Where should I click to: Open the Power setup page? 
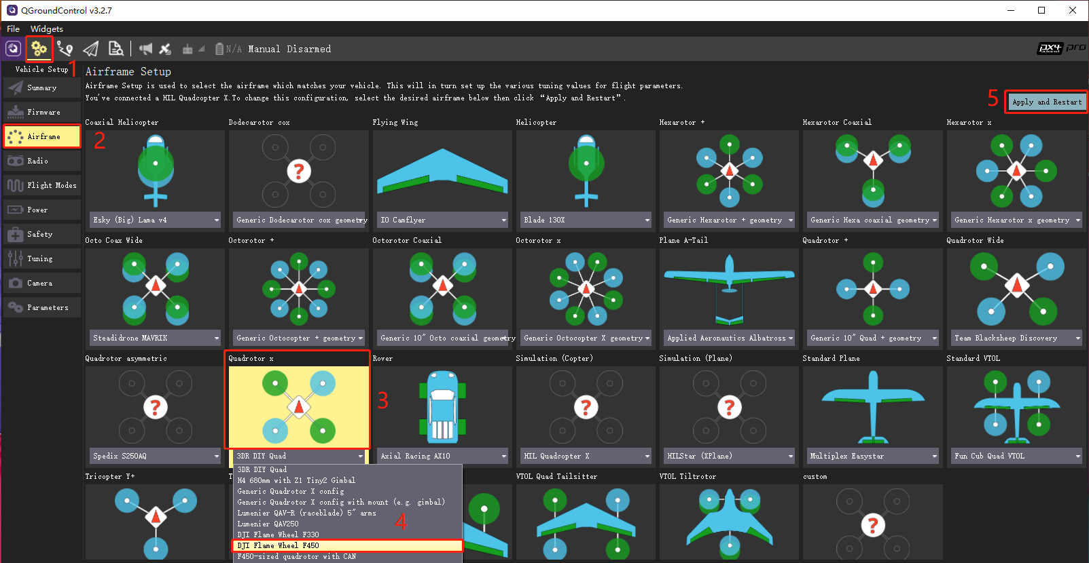tap(42, 210)
